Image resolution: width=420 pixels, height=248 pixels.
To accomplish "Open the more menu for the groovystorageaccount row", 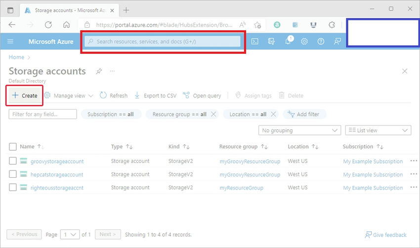I will [x=414, y=161].
